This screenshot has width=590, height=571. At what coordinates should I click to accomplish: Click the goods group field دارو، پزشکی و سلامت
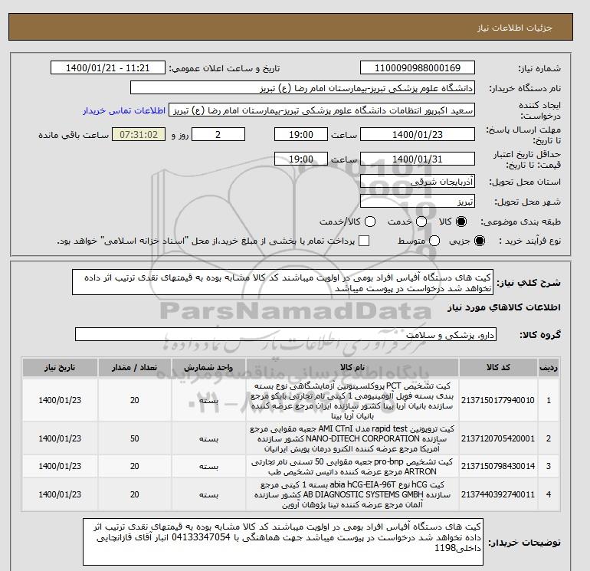click(x=286, y=335)
